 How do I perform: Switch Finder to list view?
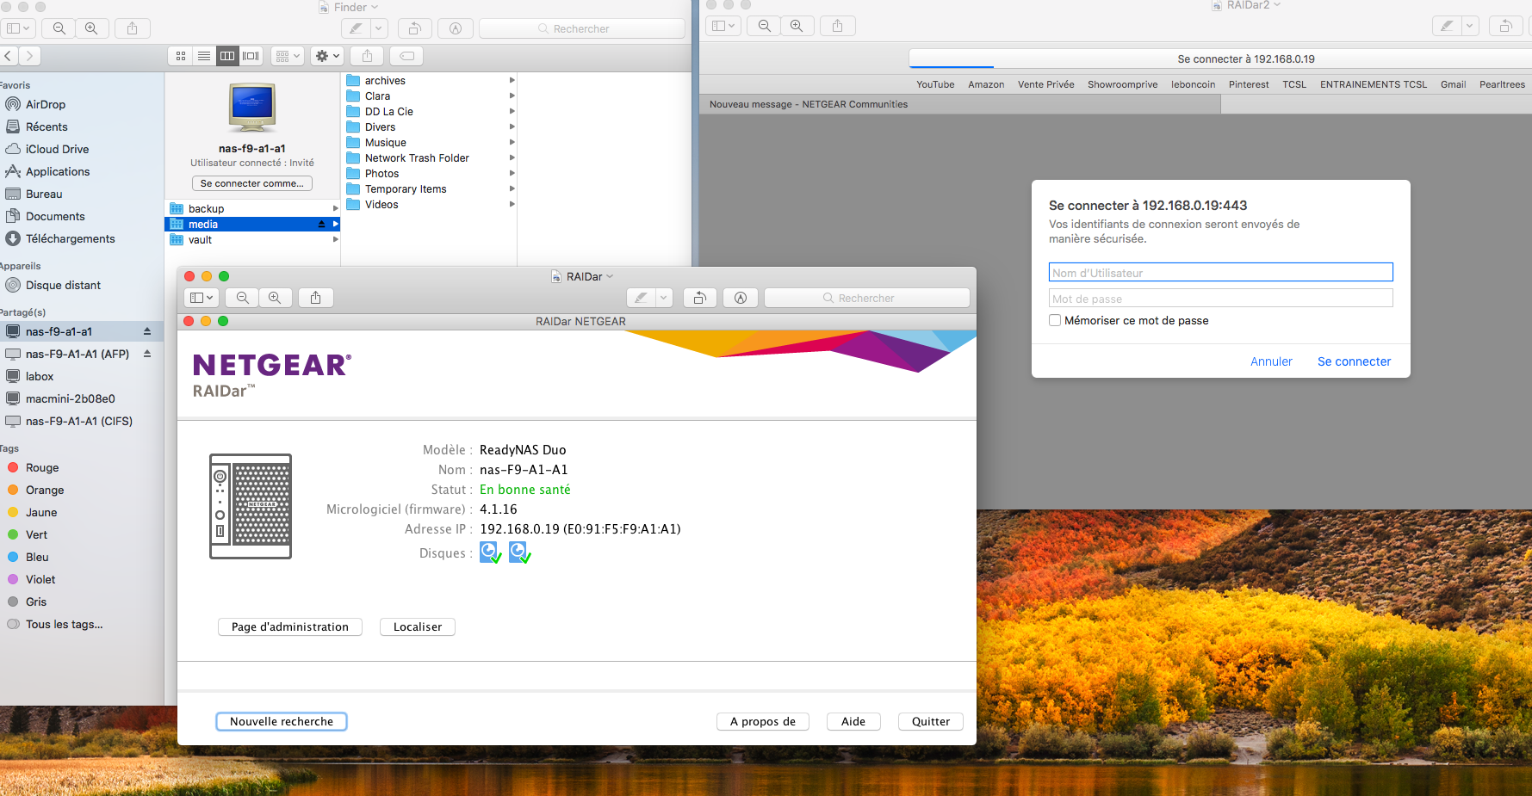pyautogui.click(x=204, y=56)
